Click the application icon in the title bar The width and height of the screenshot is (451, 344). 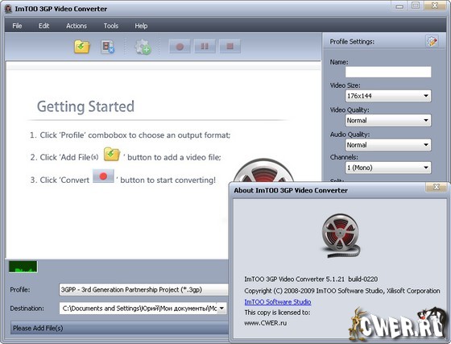(x=8, y=9)
